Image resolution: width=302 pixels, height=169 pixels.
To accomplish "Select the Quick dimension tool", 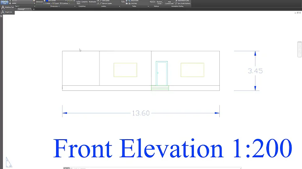I will 56,3.
